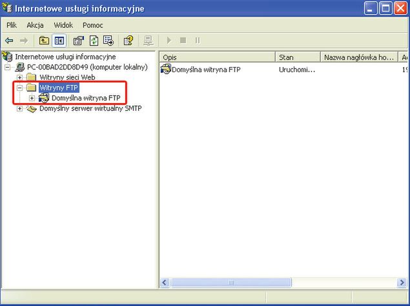Image resolution: width=410 pixels, height=306 pixels.
Task: Sort by Nazwa nagłówka ho... column header
Action: (359, 57)
